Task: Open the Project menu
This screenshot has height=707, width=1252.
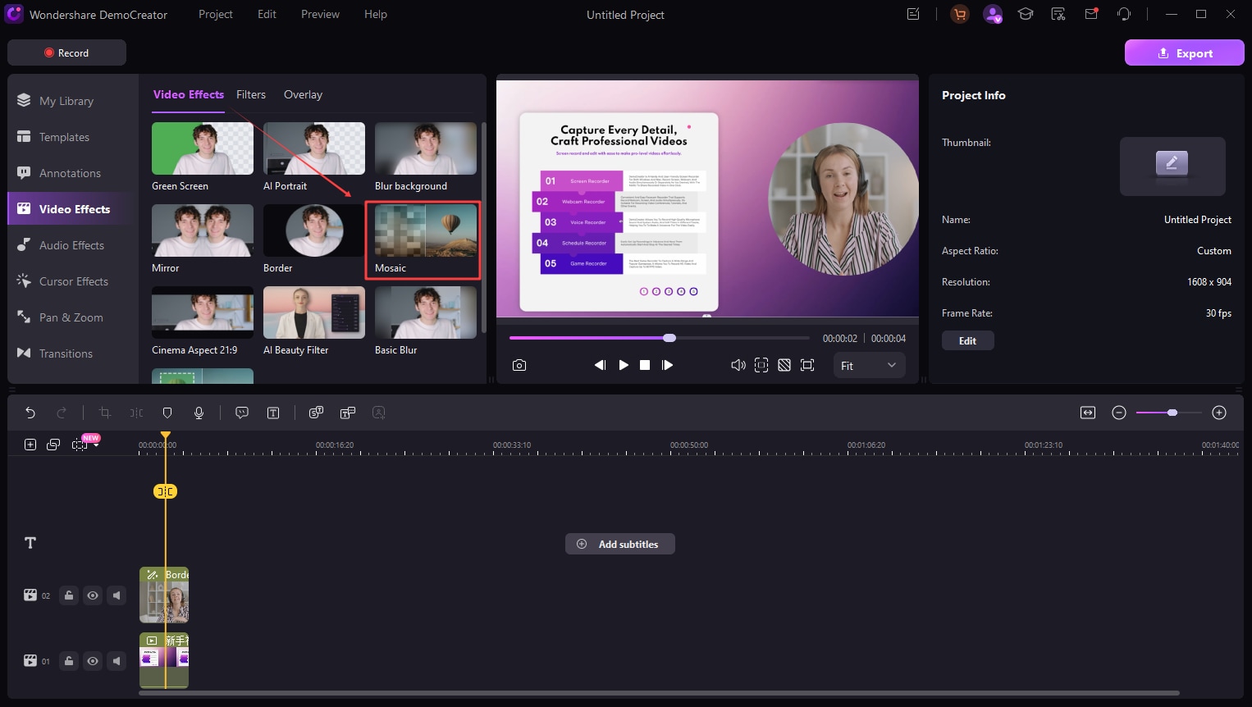Action: [x=215, y=14]
